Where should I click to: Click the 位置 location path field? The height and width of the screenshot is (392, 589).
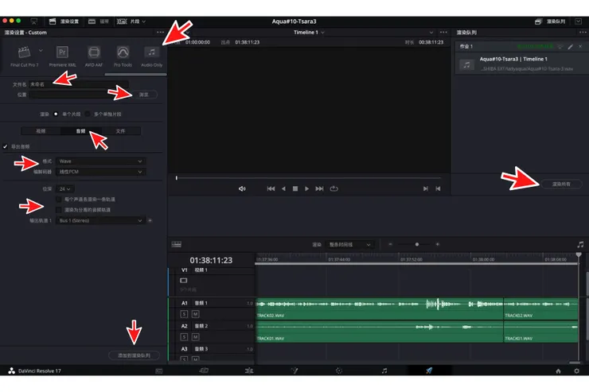point(80,95)
